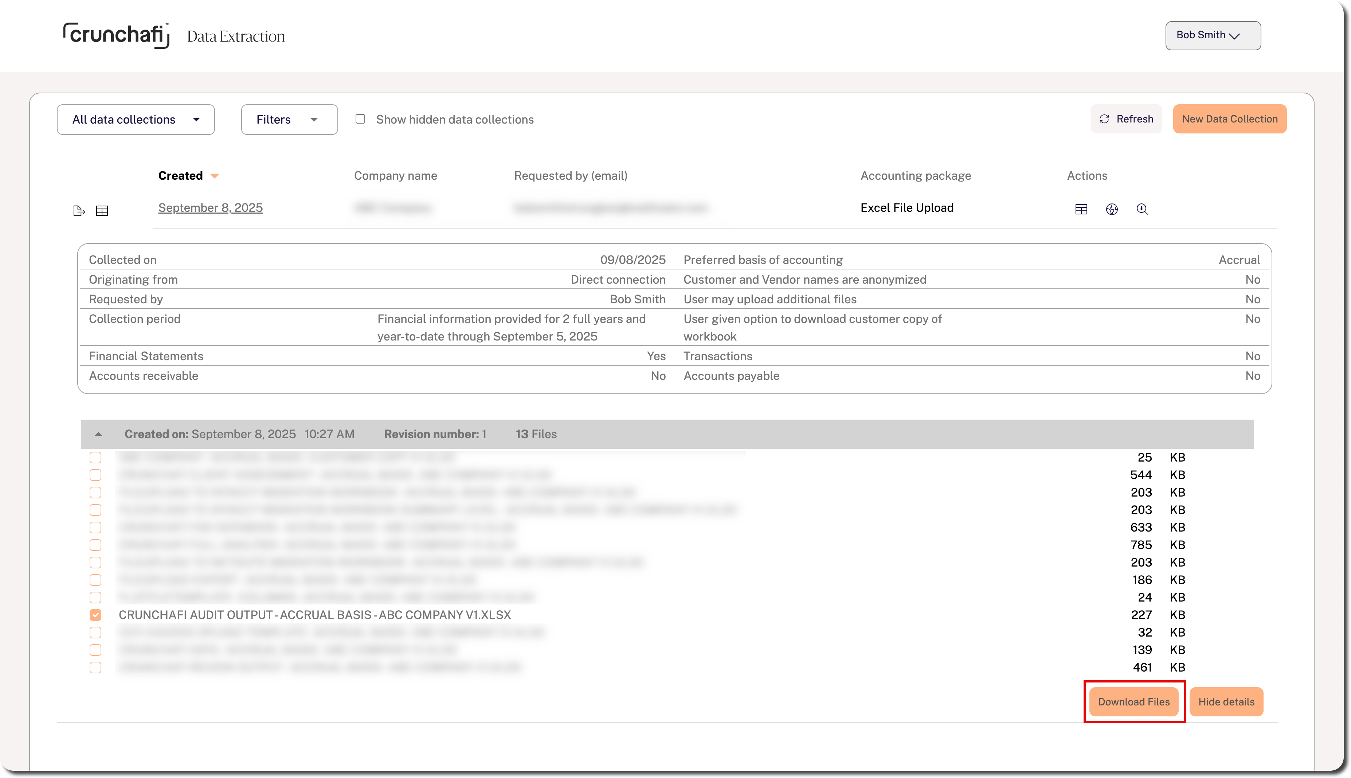This screenshot has width=1351, height=778.
Task: Click the Financial Statements row label
Action: (x=146, y=356)
